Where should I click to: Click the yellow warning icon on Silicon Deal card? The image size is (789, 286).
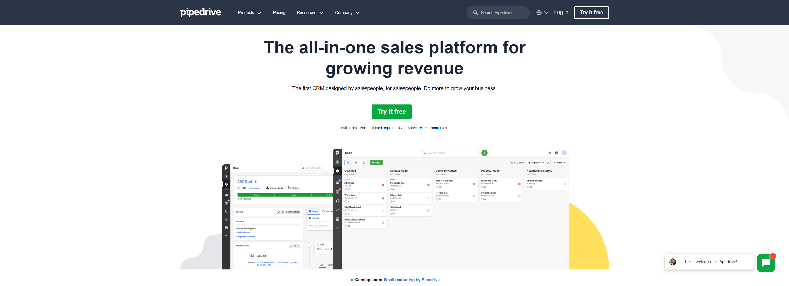[x=428, y=198]
